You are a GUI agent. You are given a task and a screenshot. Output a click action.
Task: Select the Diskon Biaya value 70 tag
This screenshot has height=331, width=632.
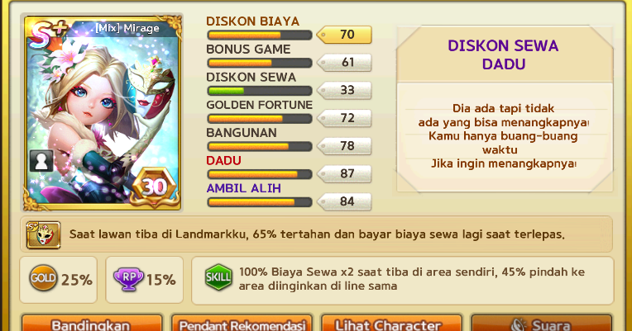[x=344, y=35]
